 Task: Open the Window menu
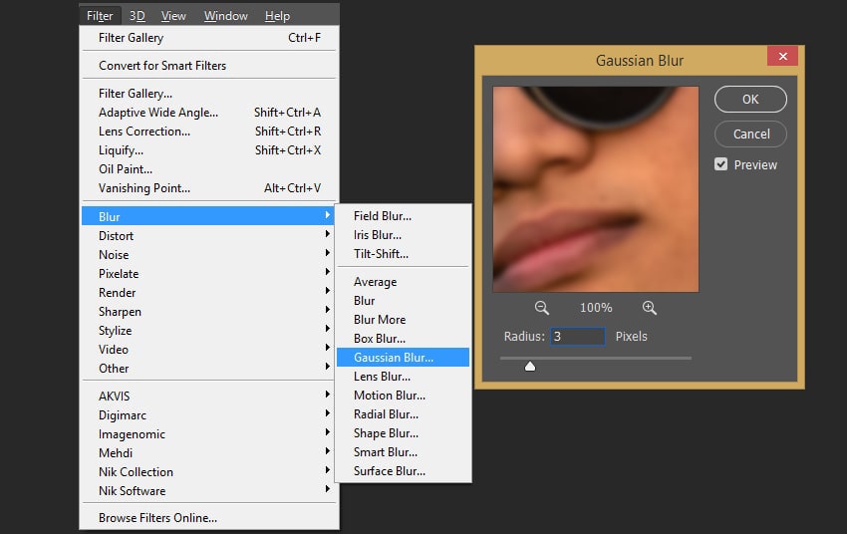(x=226, y=16)
